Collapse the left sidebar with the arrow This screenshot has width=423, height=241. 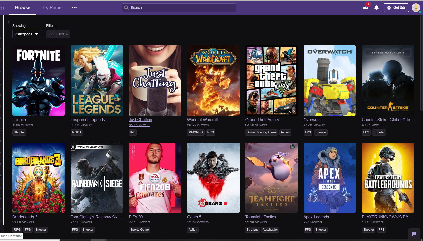pos(8,22)
